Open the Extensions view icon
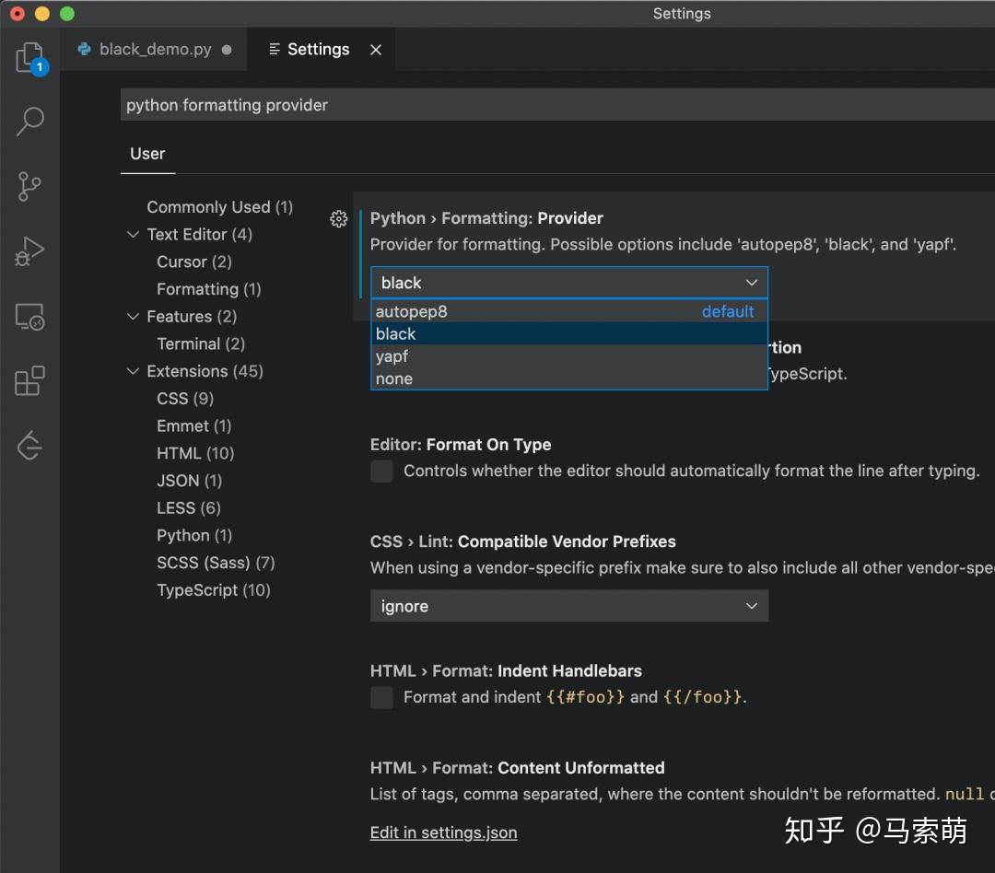The height and width of the screenshot is (873, 995). 29,381
